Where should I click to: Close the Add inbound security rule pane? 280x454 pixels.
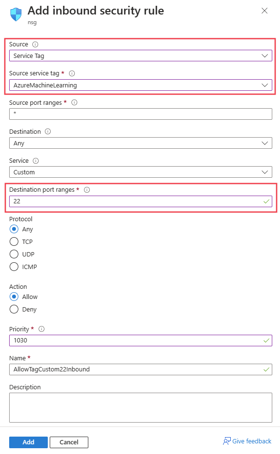(x=265, y=11)
